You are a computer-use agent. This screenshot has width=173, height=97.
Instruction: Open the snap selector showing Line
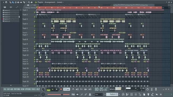(x=99, y=94)
